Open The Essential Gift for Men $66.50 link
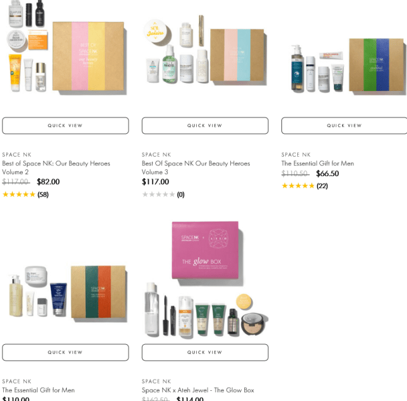This screenshot has height=401, width=407. [x=317, y=164]
